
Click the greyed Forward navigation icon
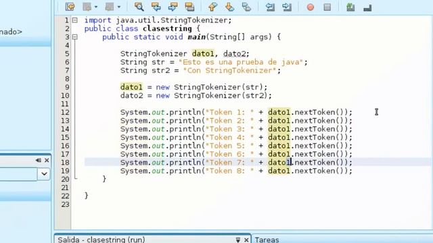click(x=110, y=7)
